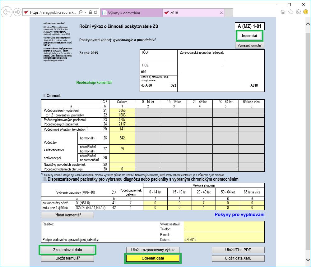
Task: Click the browser Back arrow button
Action: [6, 12]
